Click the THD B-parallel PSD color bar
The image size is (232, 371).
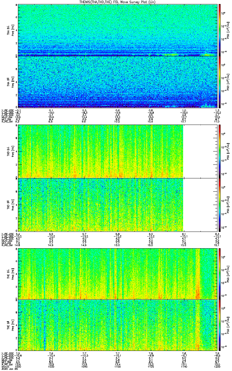click(x=220, y=204)
